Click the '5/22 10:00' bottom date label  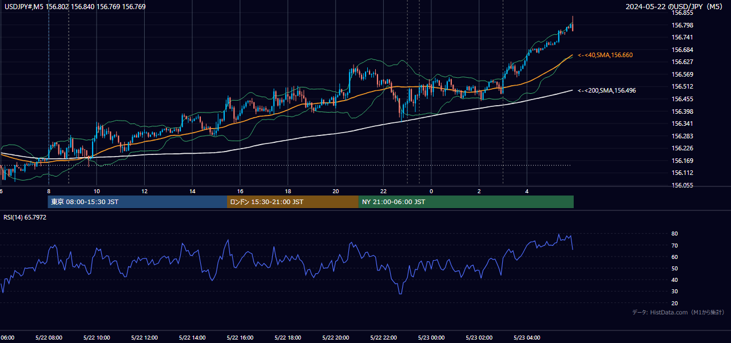coord(96,338)
